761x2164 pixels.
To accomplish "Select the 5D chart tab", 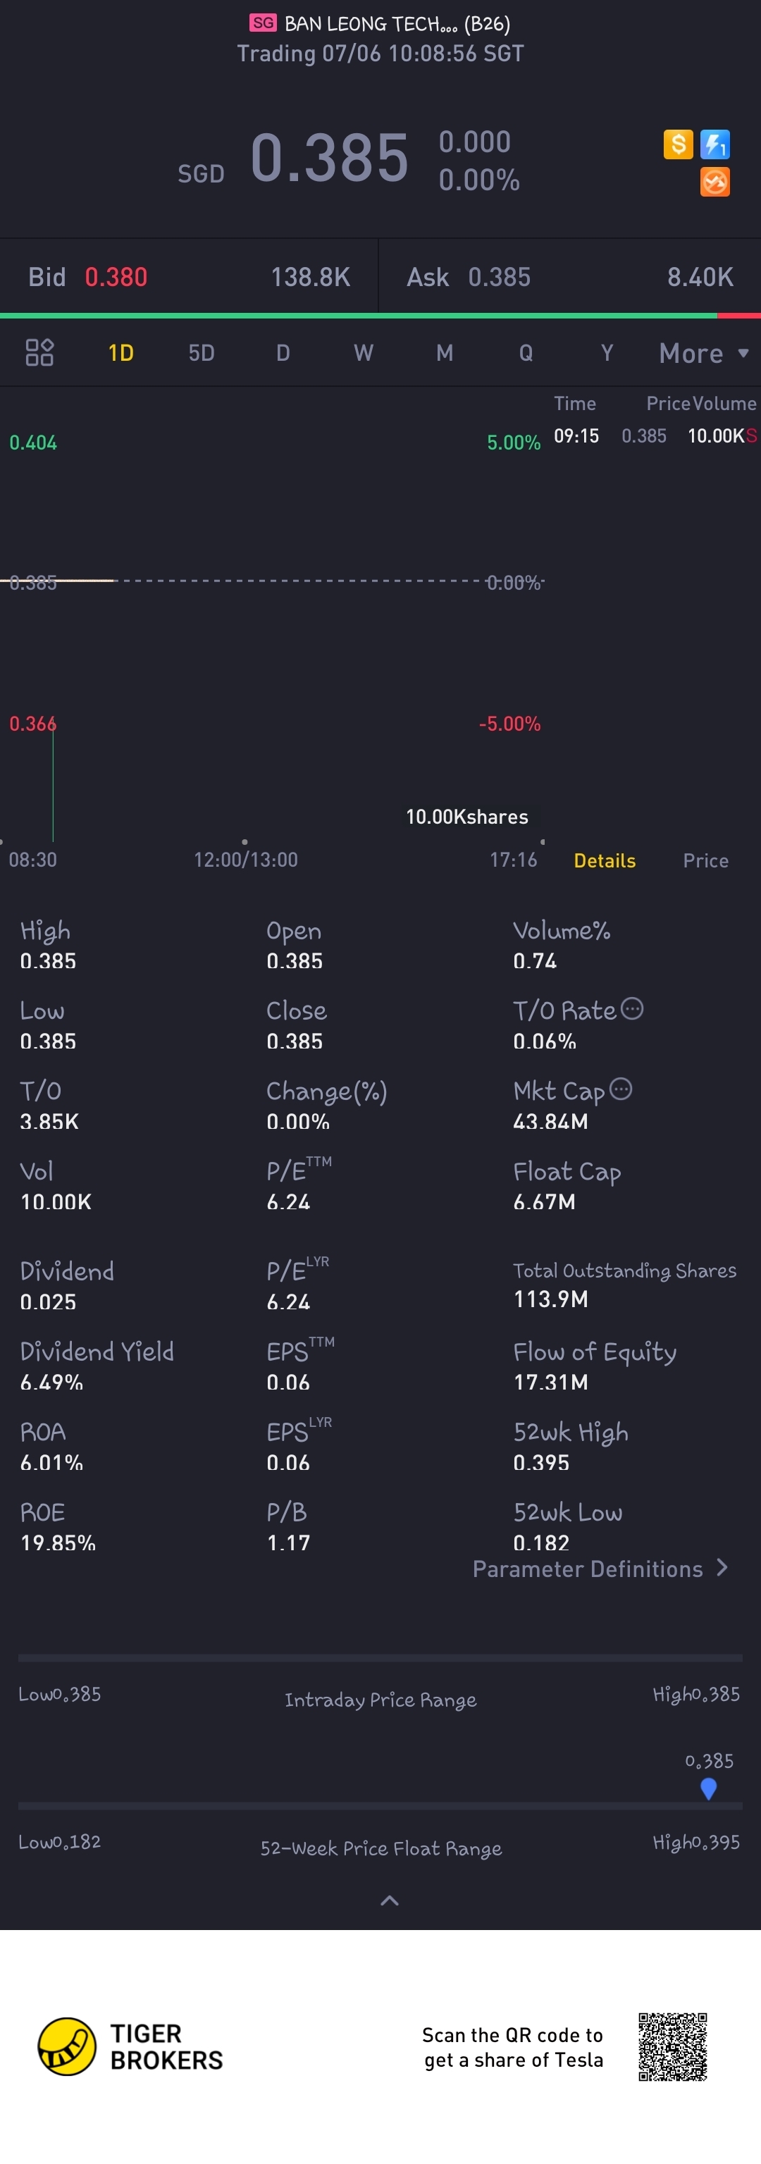I will coord(202,353).
